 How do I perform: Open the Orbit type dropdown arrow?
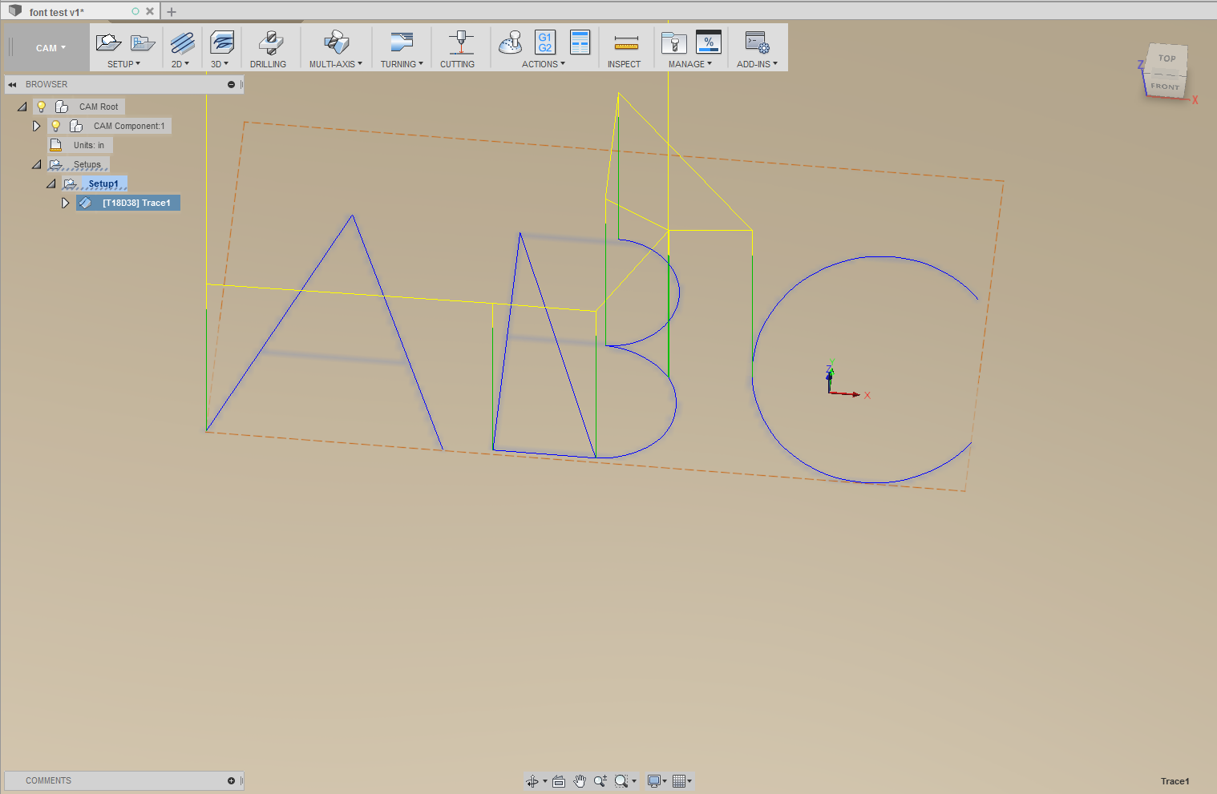point(545,781)
